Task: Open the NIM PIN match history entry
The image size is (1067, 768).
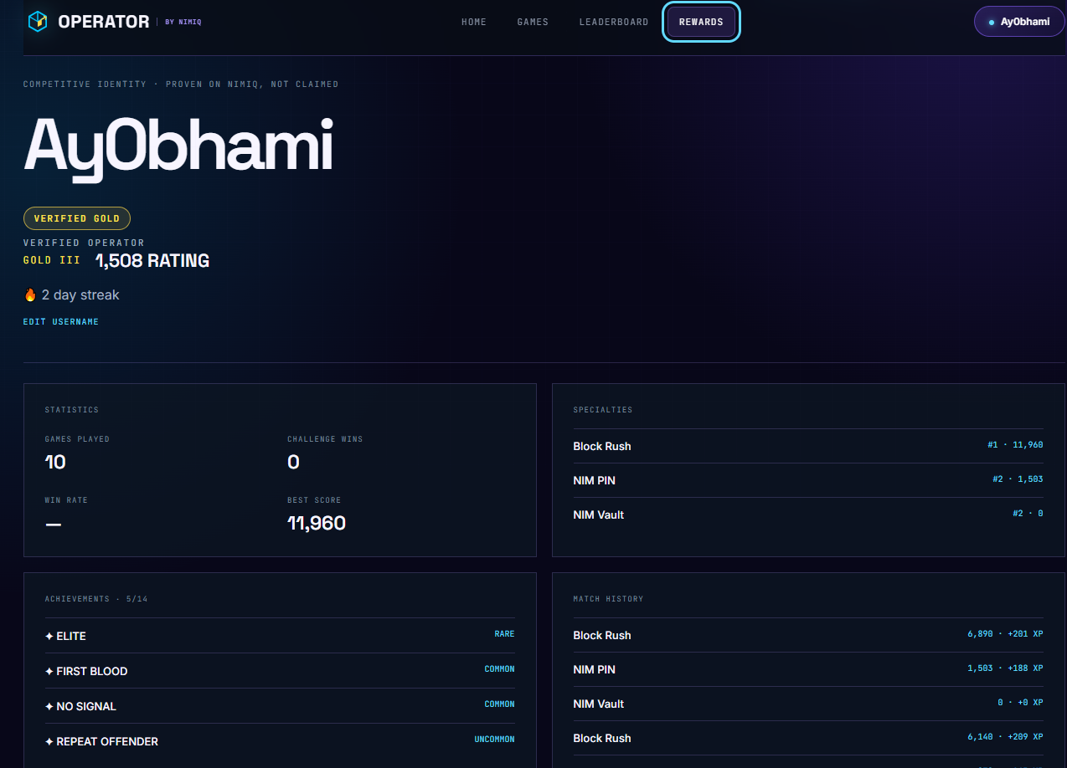Action: click(808, 669)
